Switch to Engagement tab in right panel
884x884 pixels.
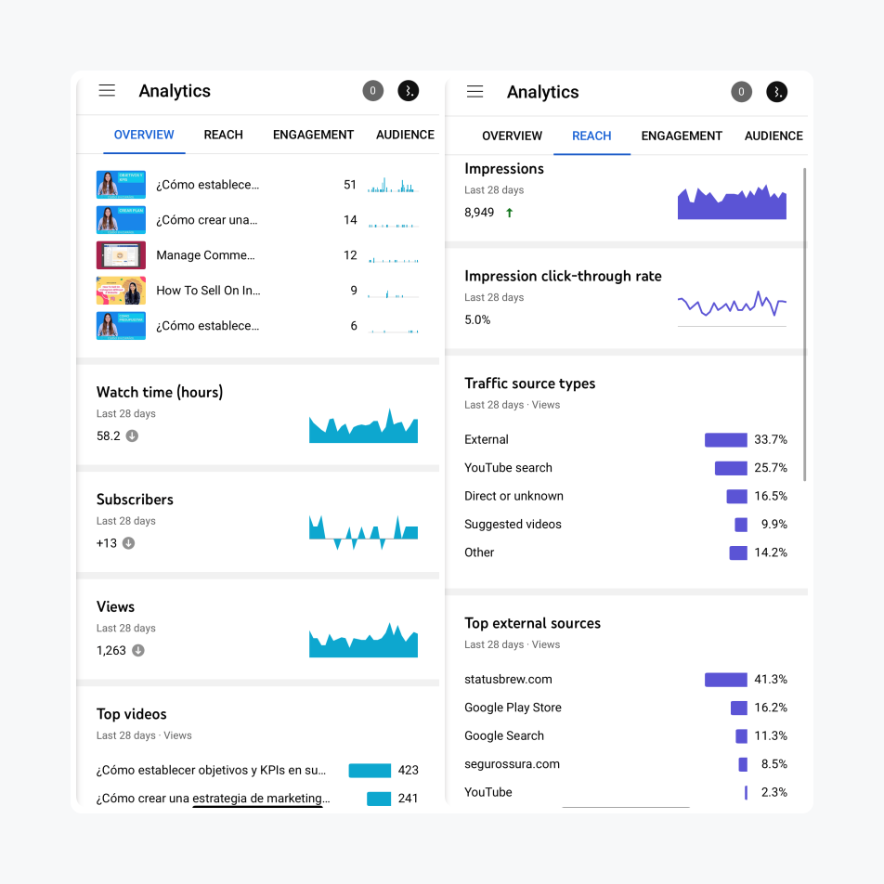pos(681,136)
